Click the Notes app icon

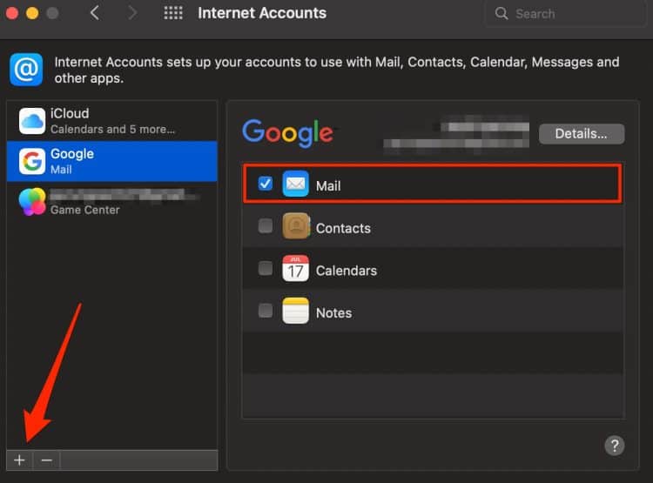pos(296,311)
